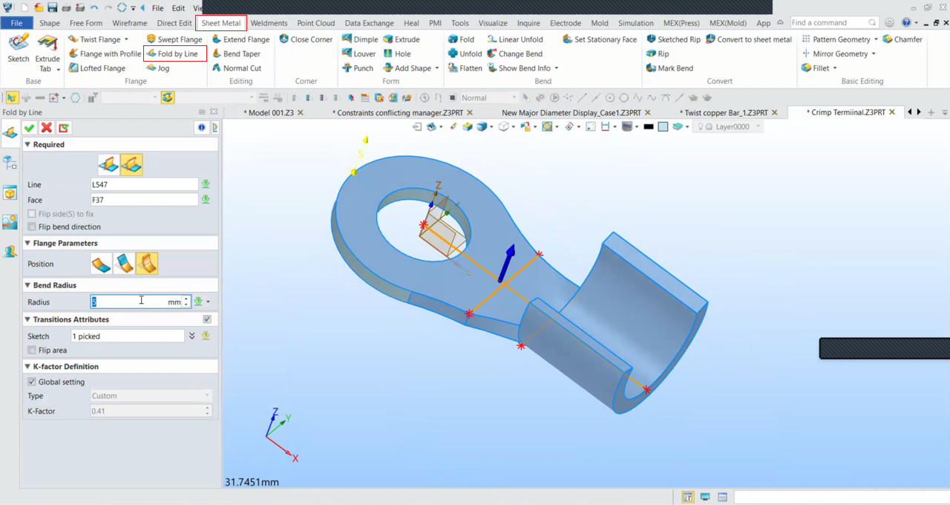The image size is (950, 505).
Task: Switch to the Twist copper Bar_1.Z3PRT tab
Action: [725, 113]
